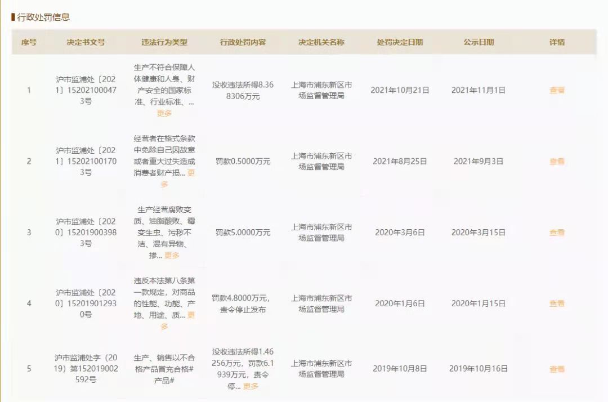Select the 详情 column header
Image resolution: width=608 pixels, height=402 pixels.
[x=557, y=42]
